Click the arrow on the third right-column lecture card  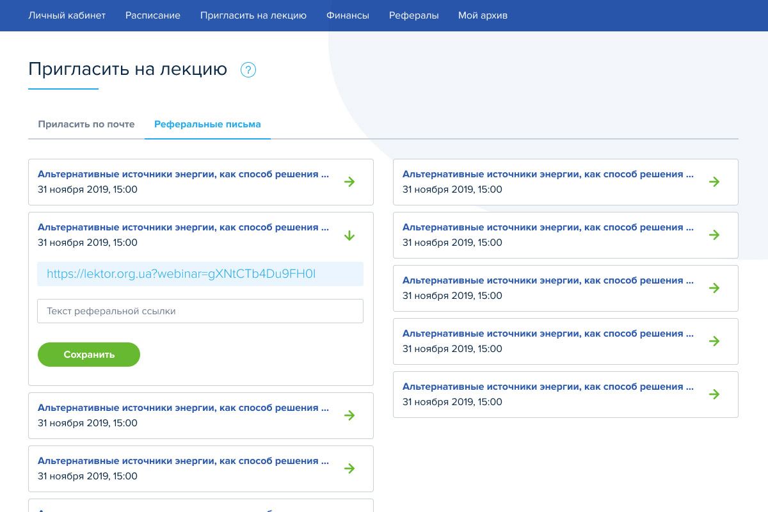coord(714,288)
